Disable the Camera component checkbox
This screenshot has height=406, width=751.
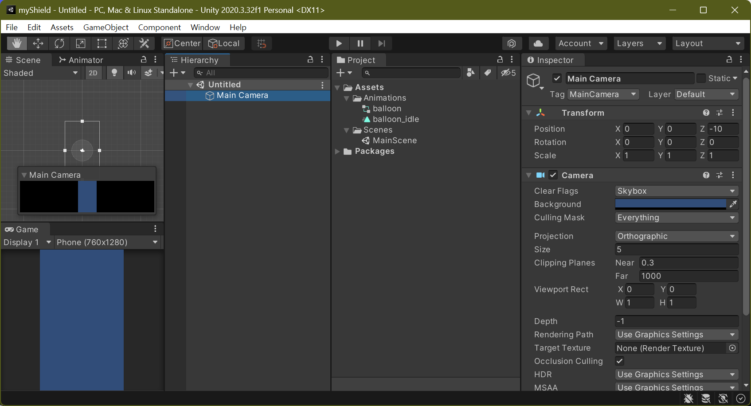pyautogui.click(x=553, y=175)
